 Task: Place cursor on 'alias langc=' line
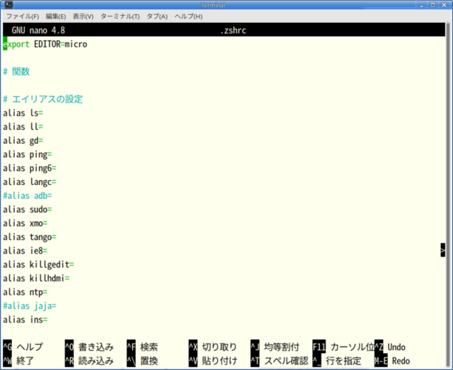[x=30, y=182]
